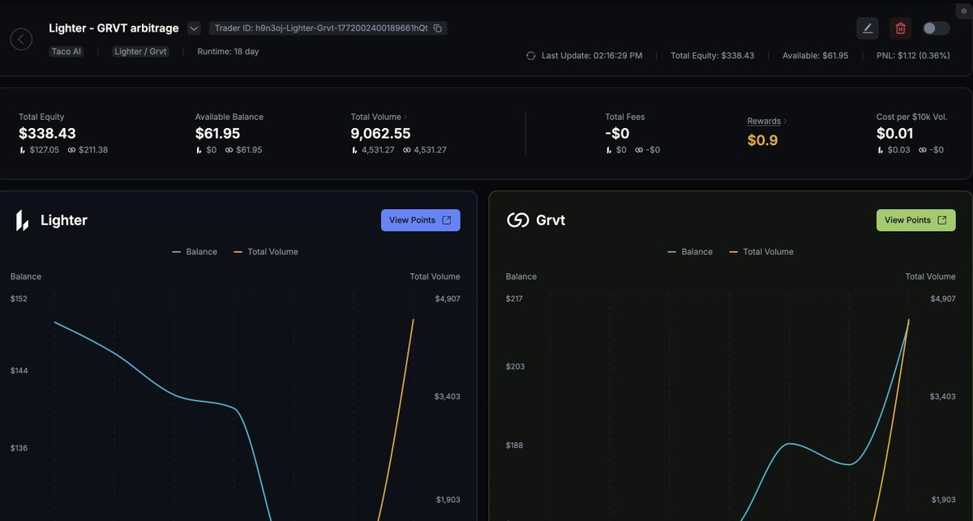
Task: Select the Lighter / Grvt tag
Action: point(141,51)
